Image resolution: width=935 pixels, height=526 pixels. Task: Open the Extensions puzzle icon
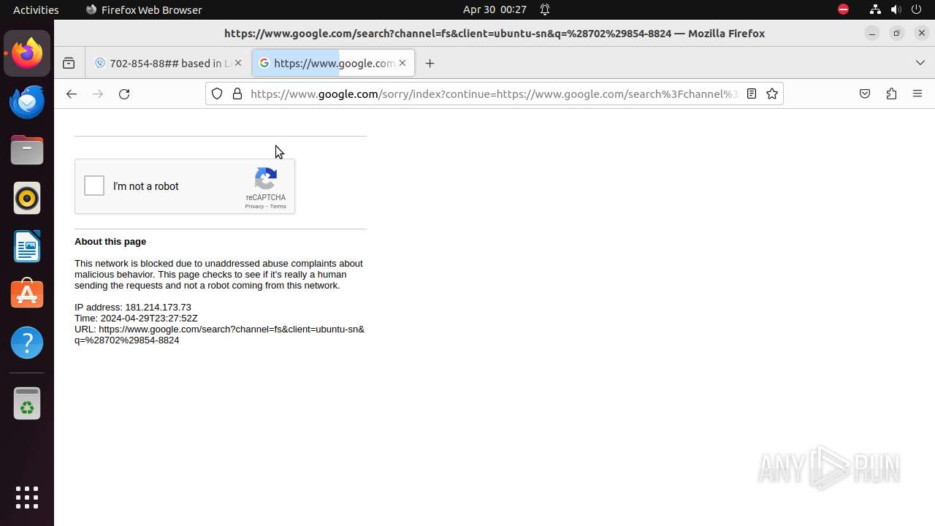tap(891, 94)
